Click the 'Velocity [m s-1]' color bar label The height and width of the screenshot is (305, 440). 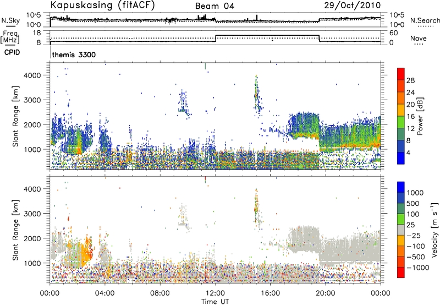point(435,230)
